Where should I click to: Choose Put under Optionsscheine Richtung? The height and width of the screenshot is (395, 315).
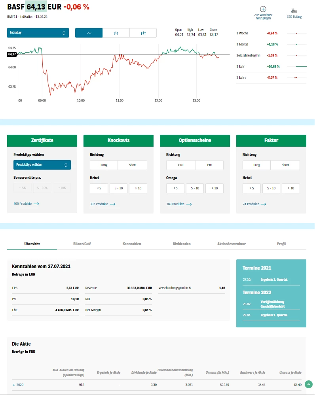(209, 165)
